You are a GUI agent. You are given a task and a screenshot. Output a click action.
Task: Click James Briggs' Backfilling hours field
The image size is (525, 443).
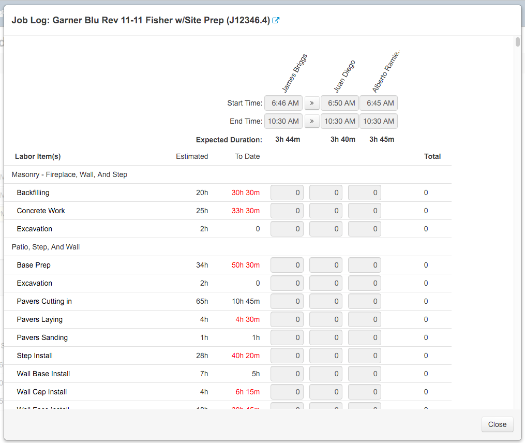tap(287, 193)
